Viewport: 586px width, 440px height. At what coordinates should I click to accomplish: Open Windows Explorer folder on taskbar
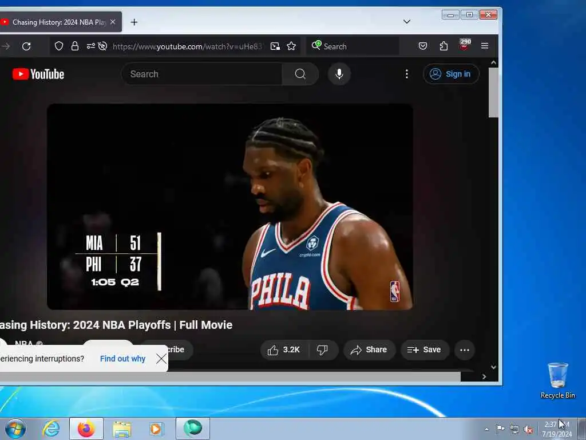point(122,429)
